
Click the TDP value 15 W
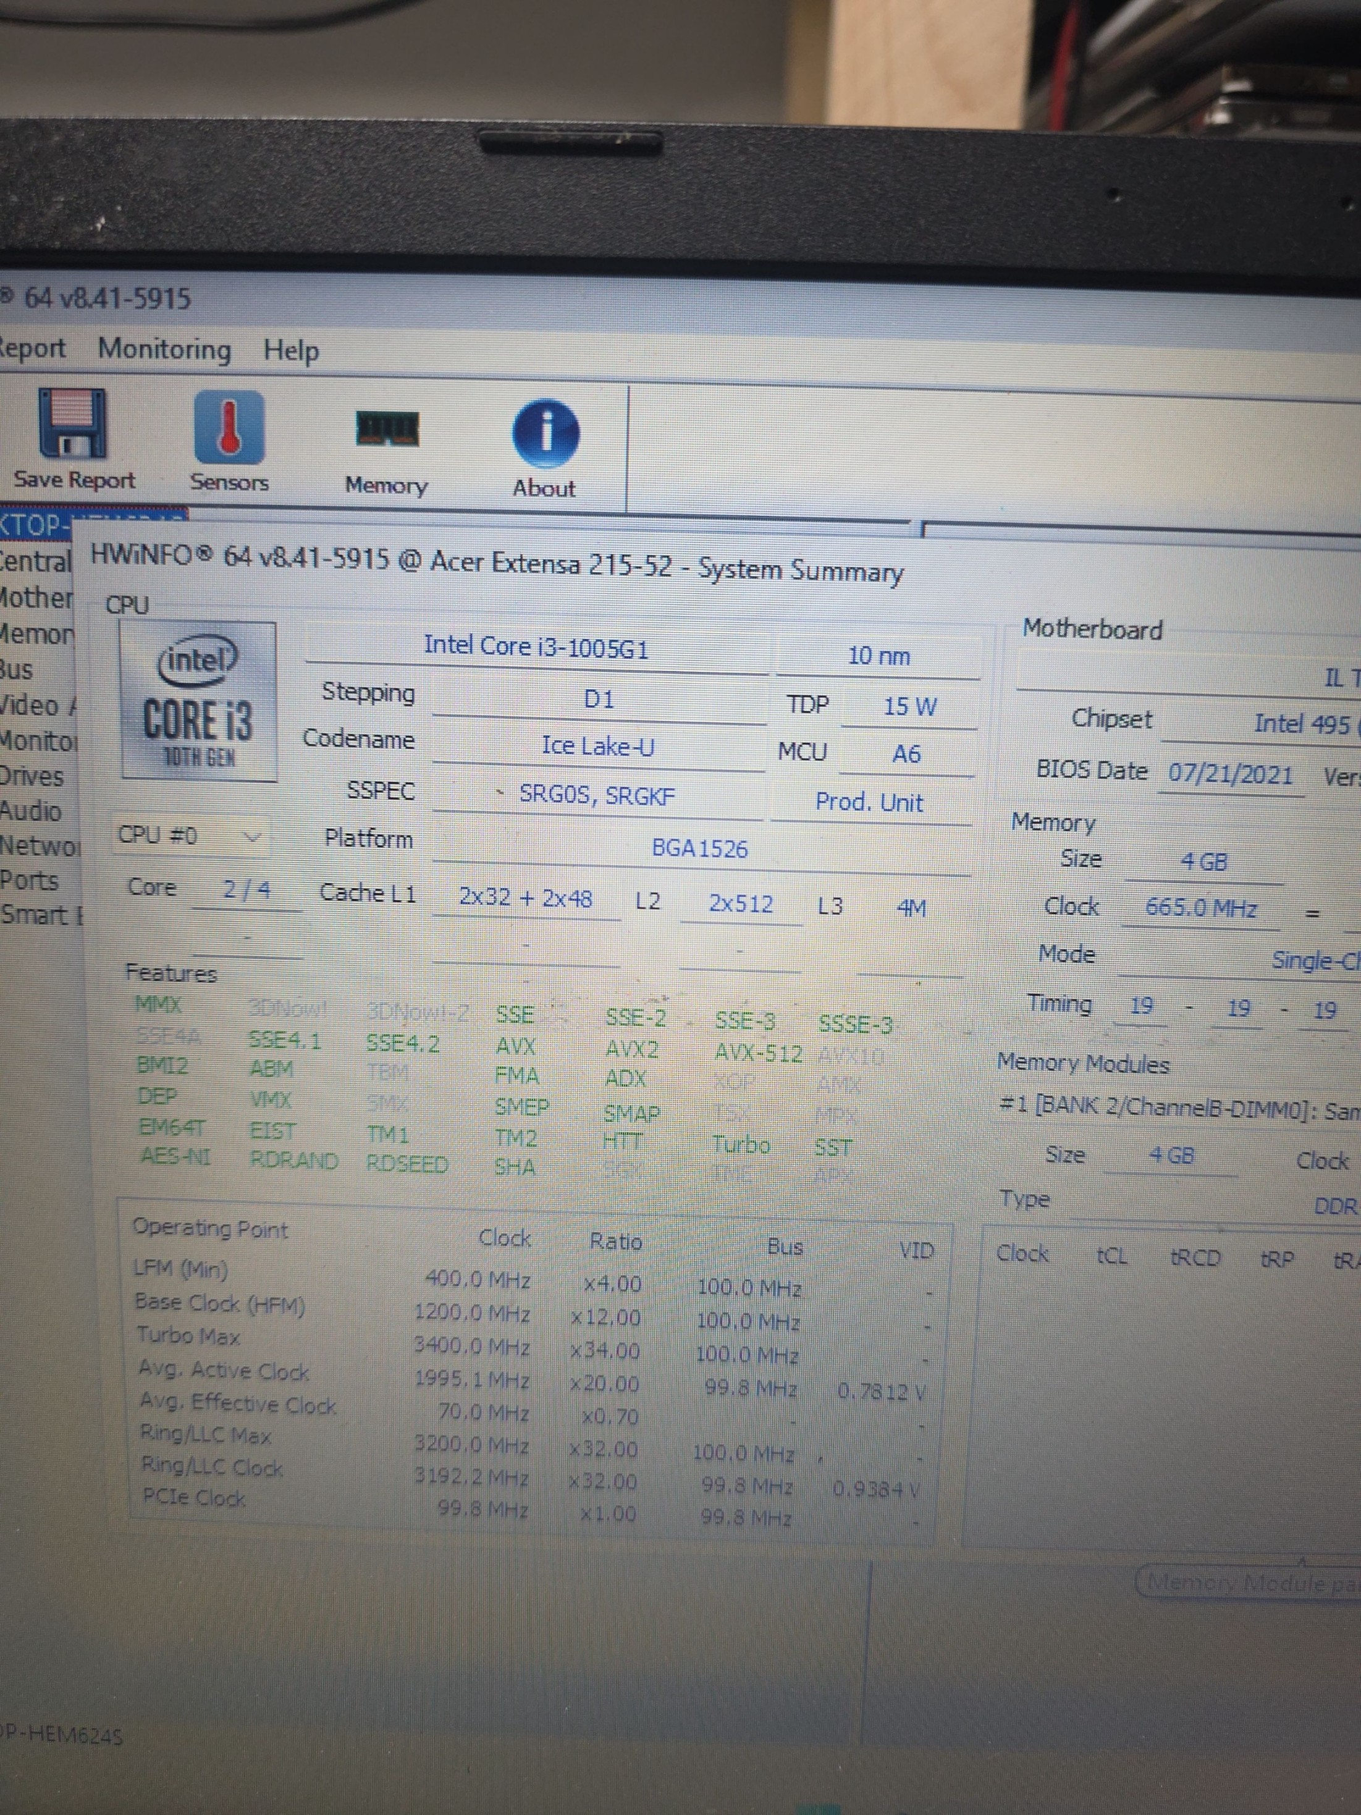coord(910,706)
